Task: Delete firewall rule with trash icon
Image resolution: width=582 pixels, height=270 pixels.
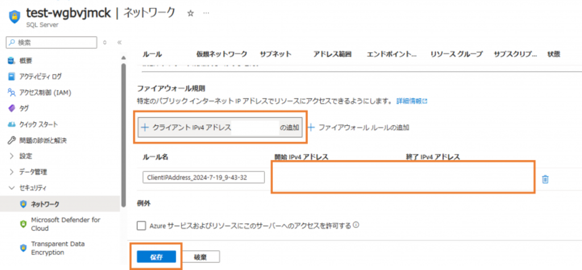Action: [x=545, y=179]
